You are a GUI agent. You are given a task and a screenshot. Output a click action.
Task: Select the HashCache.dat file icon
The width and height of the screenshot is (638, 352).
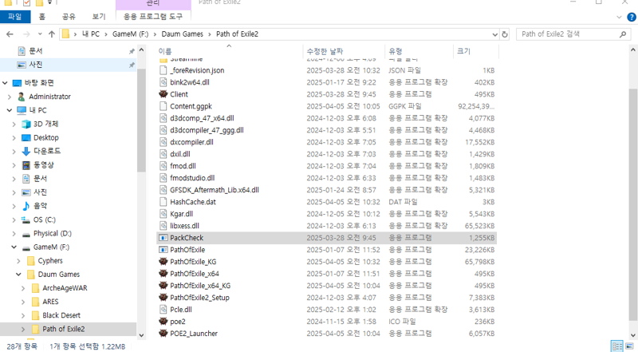[163, 202]
